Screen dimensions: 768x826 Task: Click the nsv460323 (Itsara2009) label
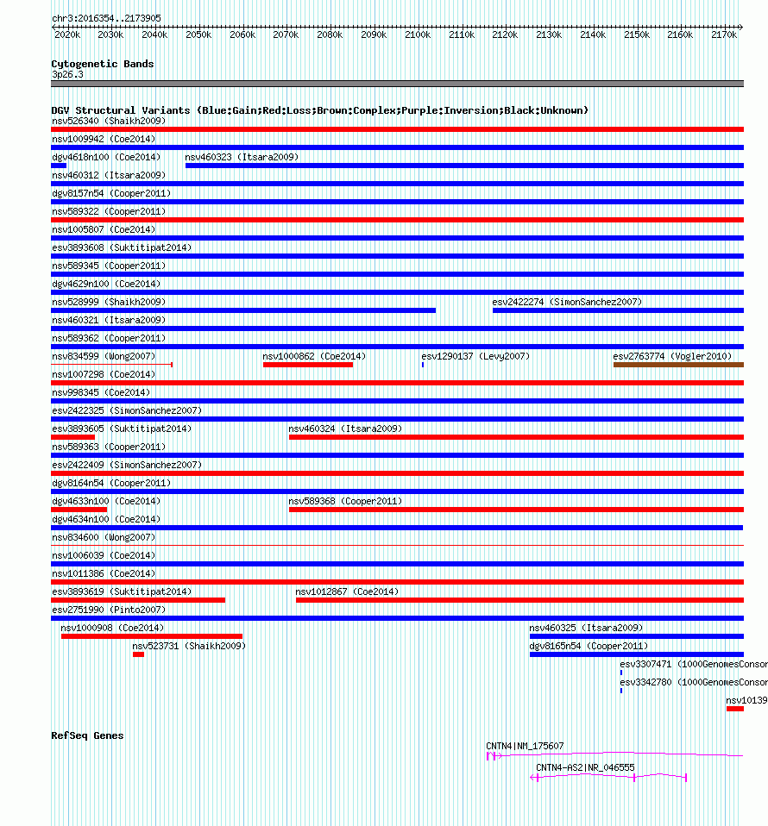pos(242,157)
